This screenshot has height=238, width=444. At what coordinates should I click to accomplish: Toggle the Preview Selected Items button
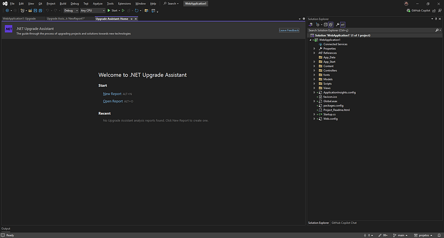(342, 24)
